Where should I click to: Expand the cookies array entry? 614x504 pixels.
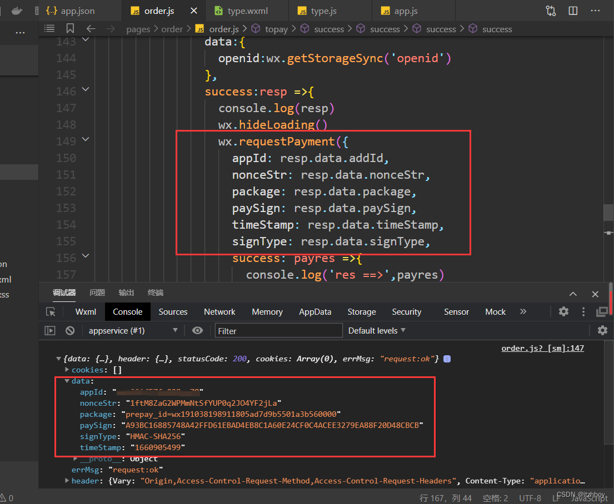[67, 369]
